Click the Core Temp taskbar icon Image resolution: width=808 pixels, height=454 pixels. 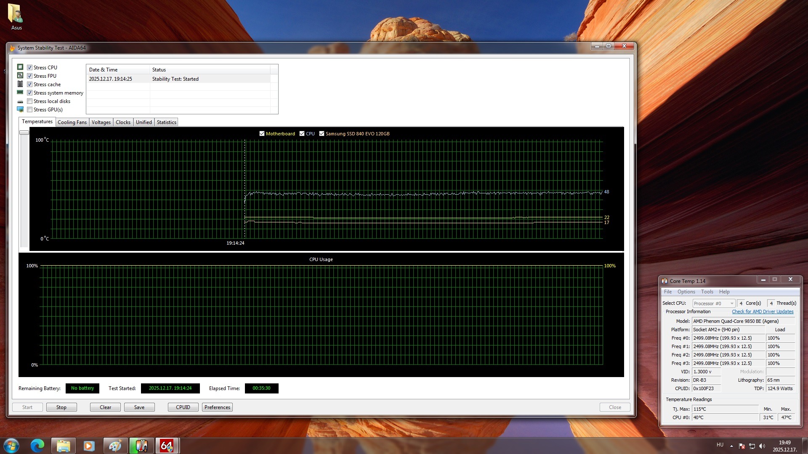[141, 446]
